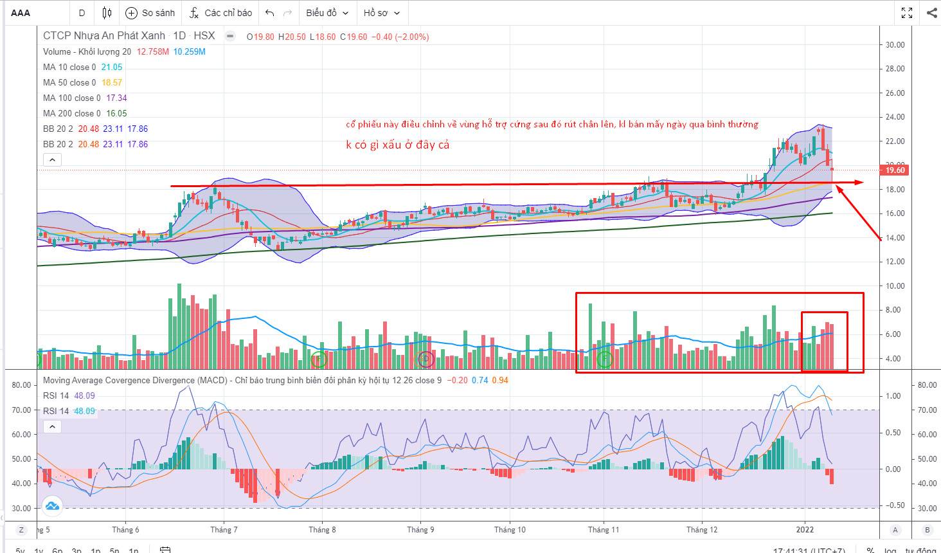The height and width of the screenshot is (553, 941).
Task: Select the MA 50 close 0 legend
Action: pos(69,82)
